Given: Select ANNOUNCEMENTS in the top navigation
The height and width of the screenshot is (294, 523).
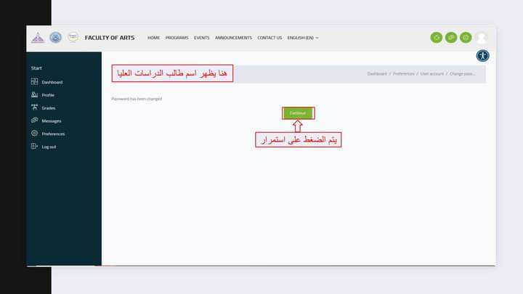Looking at the screenshot, I should pyautogui.click(x=233, y=38).
